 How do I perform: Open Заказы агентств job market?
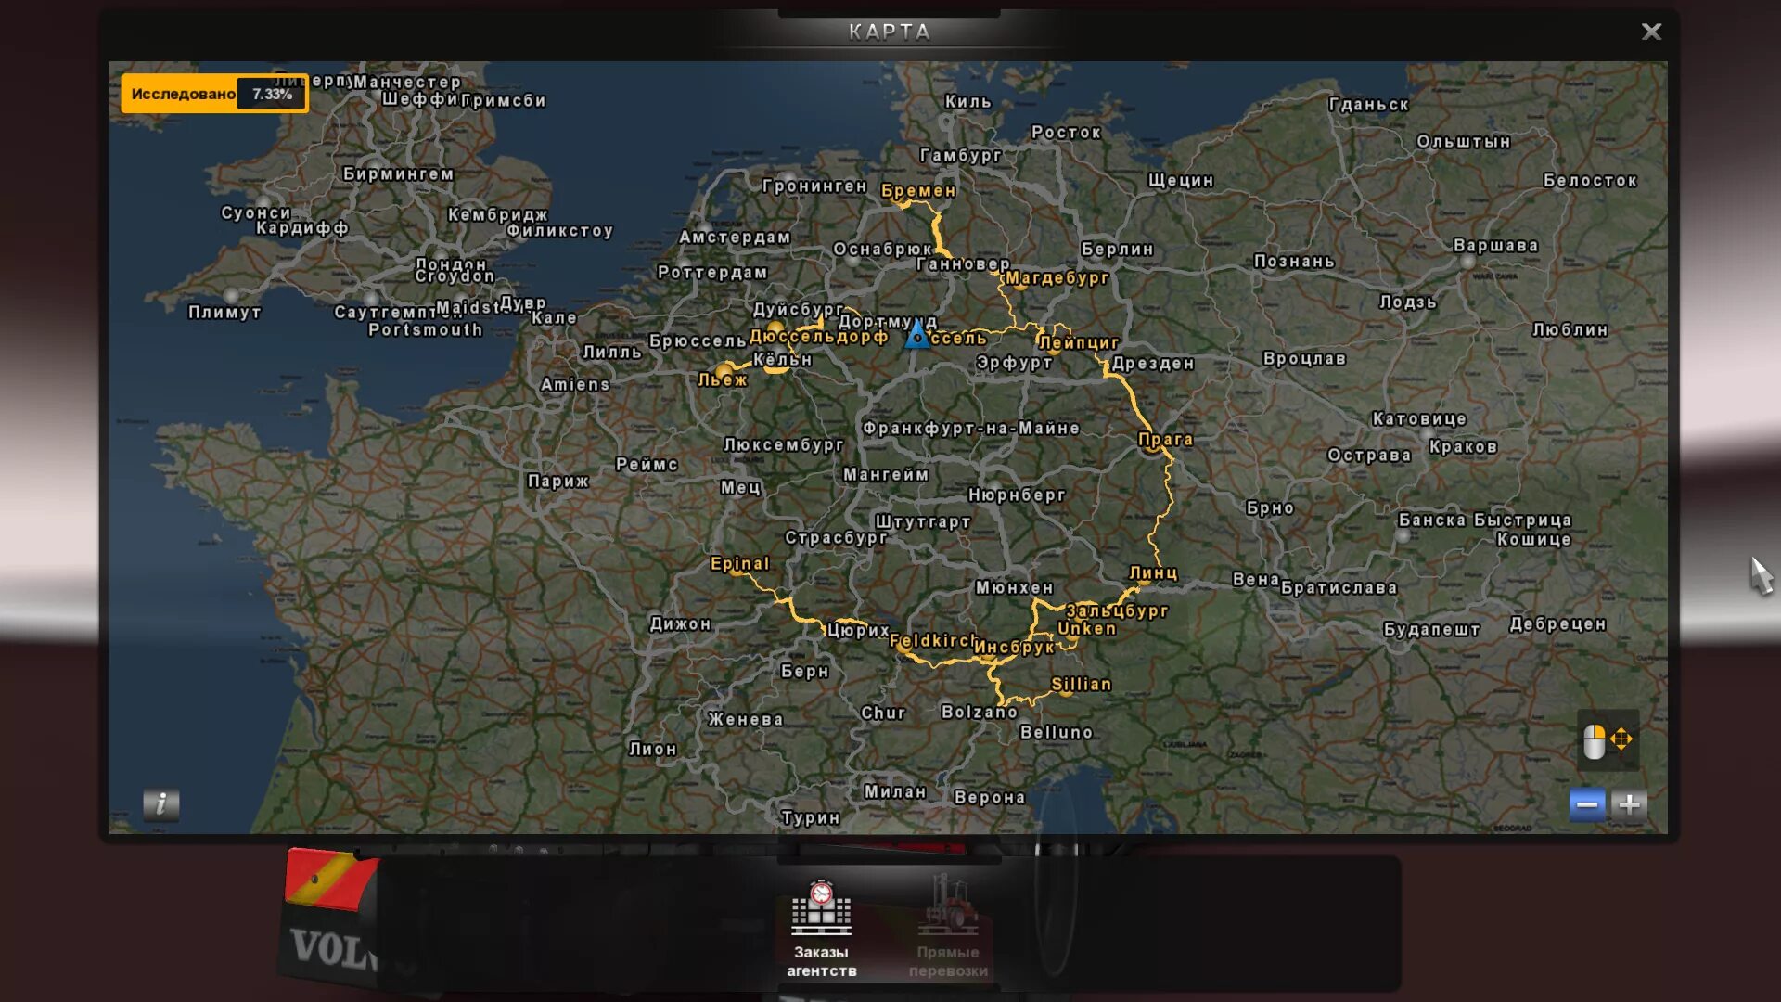point(821,931)
